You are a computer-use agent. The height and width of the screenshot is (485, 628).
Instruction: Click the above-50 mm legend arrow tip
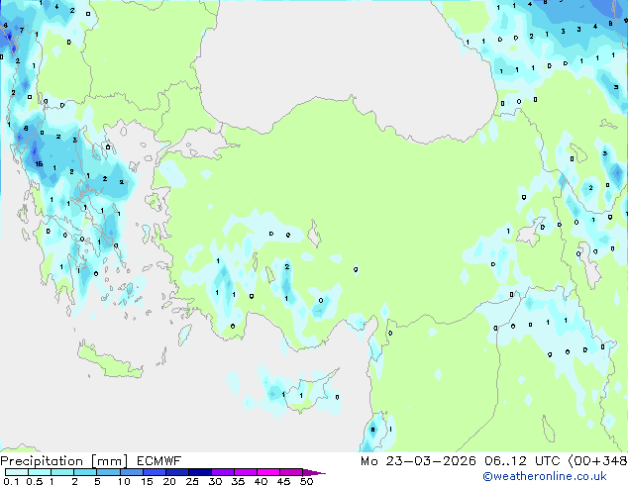tap(314, 473)
